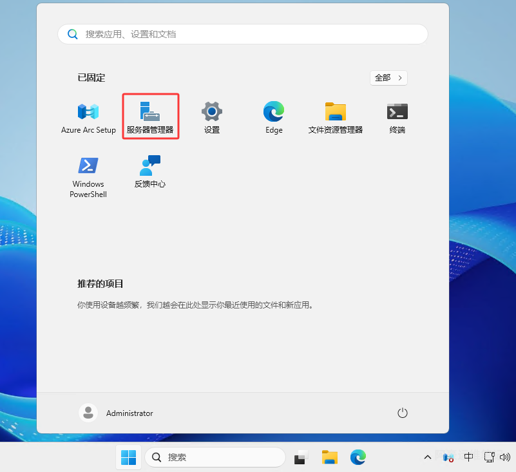516x472 pixels.
Task: Open Task View on the taskbar
Action: [x=301, y=457]
